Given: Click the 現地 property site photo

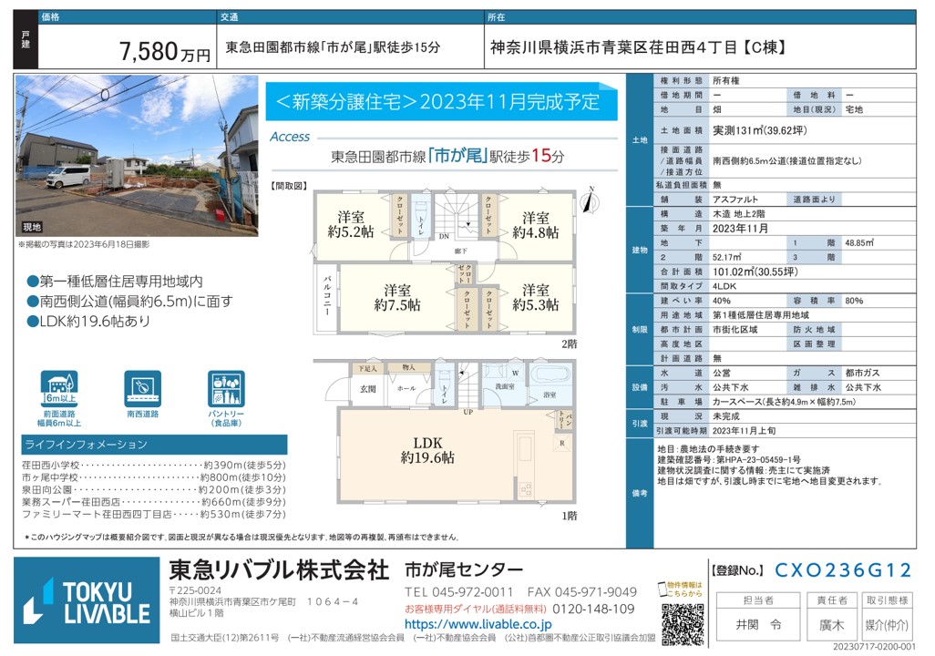Looking at the screenshot, I should (x=137, y=157).
